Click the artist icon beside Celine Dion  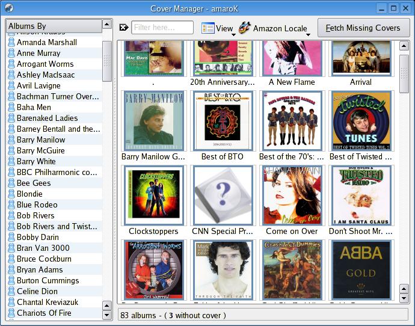[11, 292]
